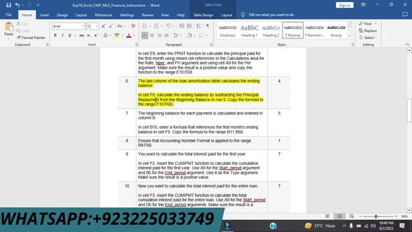Align paragraph text to the right

tap(159, 35)
